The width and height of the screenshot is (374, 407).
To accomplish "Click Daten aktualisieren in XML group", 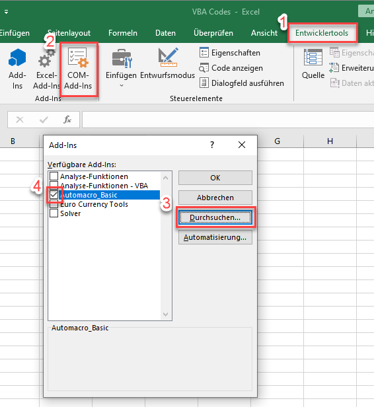I will 352,83.
